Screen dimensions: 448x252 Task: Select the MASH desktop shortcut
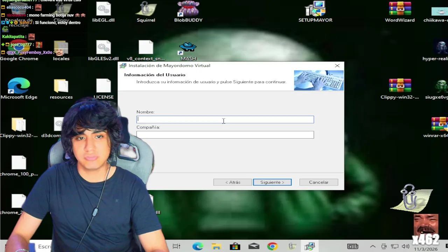[188, 51]
